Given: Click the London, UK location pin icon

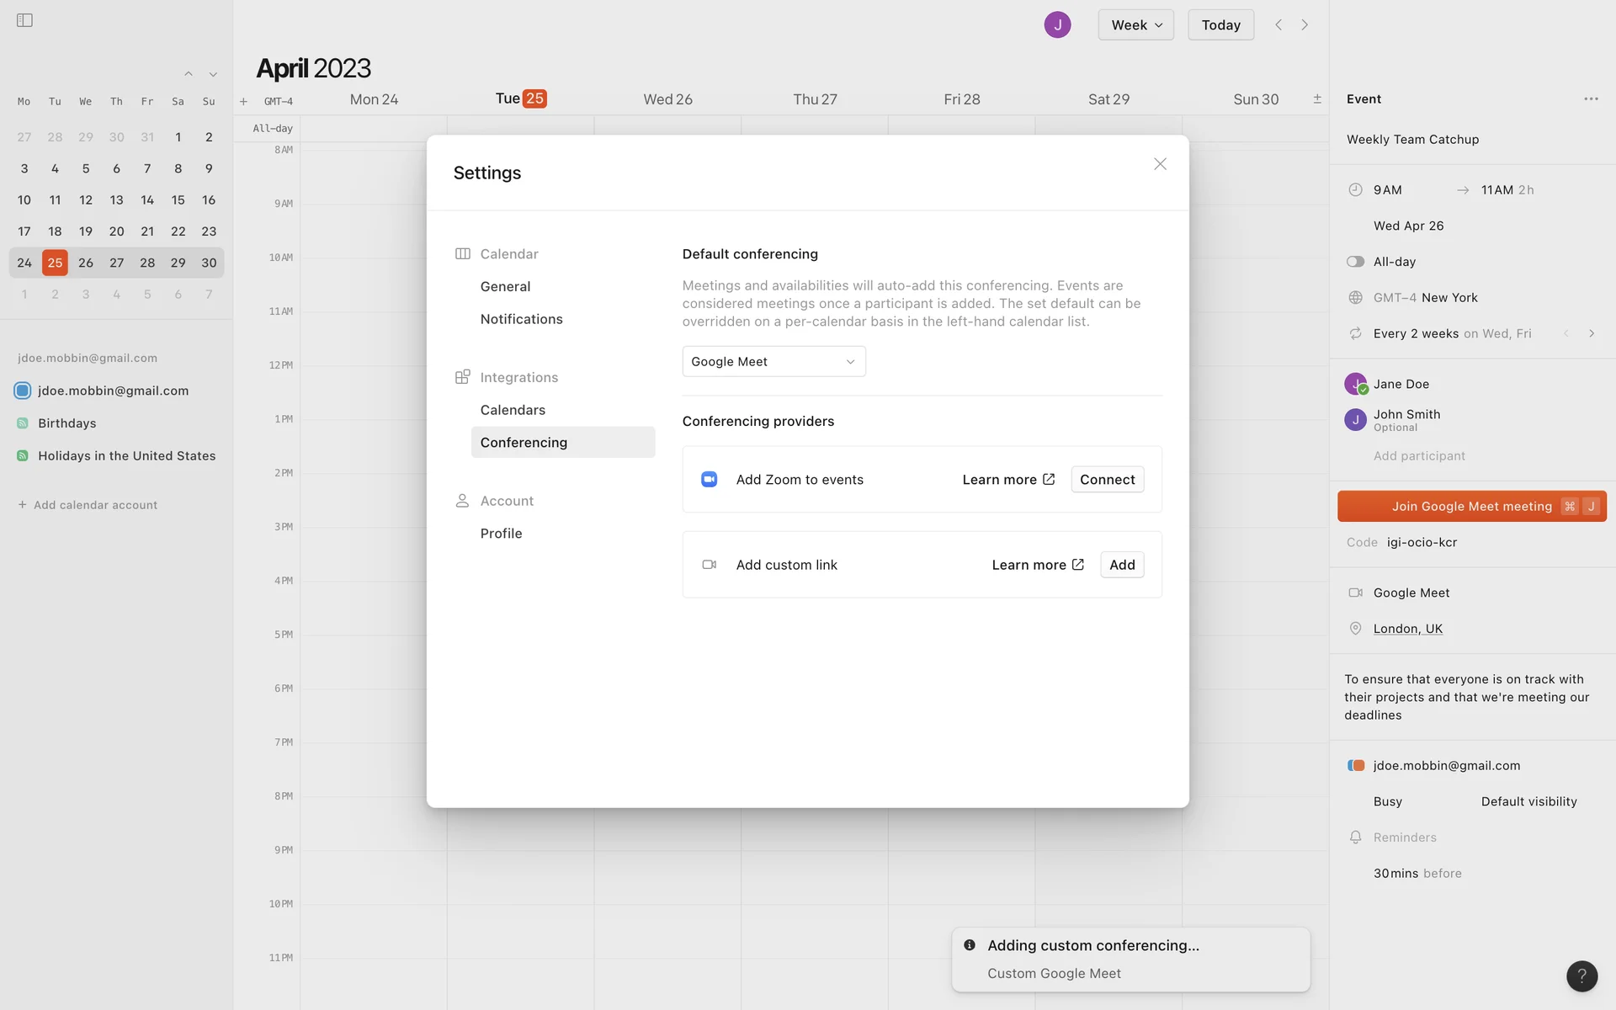Looking at the screenshot, I should tap(1355, 629).
